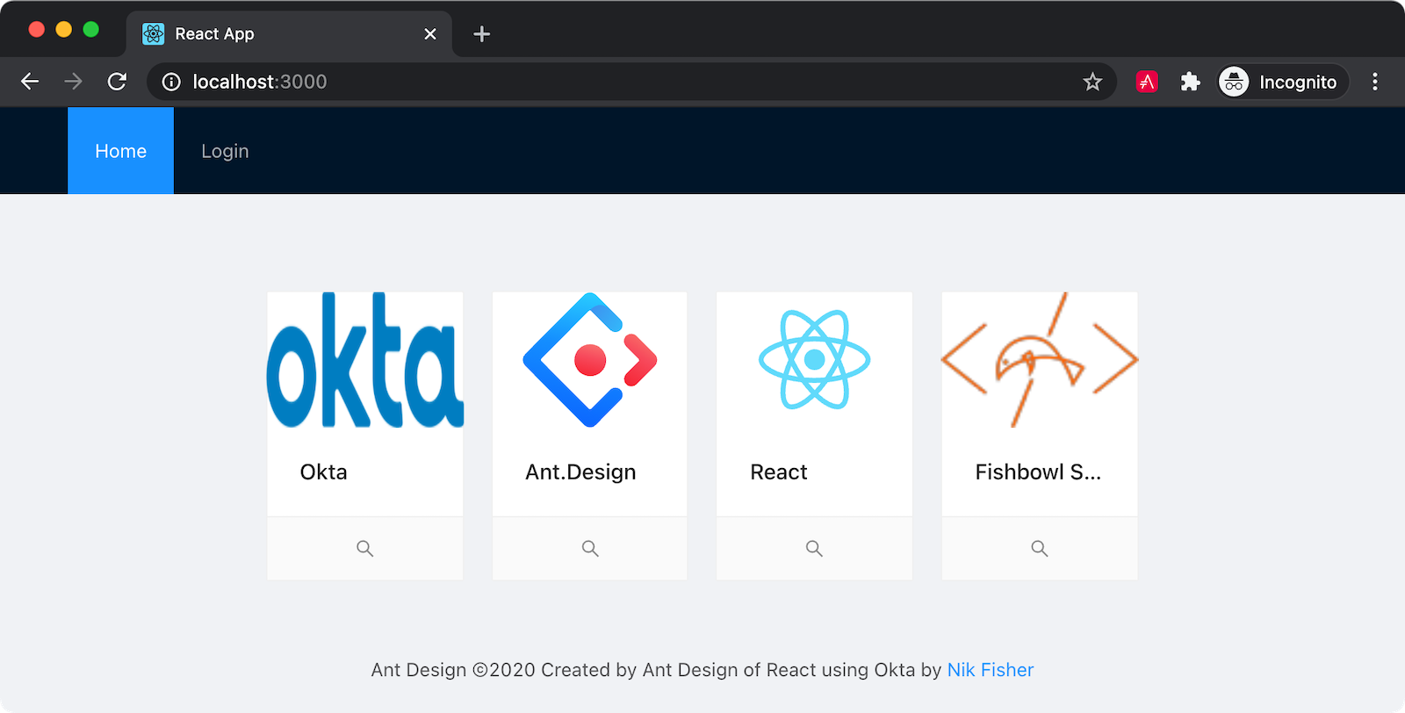The width and height of the screenshot is (1405, 713).
Task: Go back using the browser back arrow
Action: 31,83
